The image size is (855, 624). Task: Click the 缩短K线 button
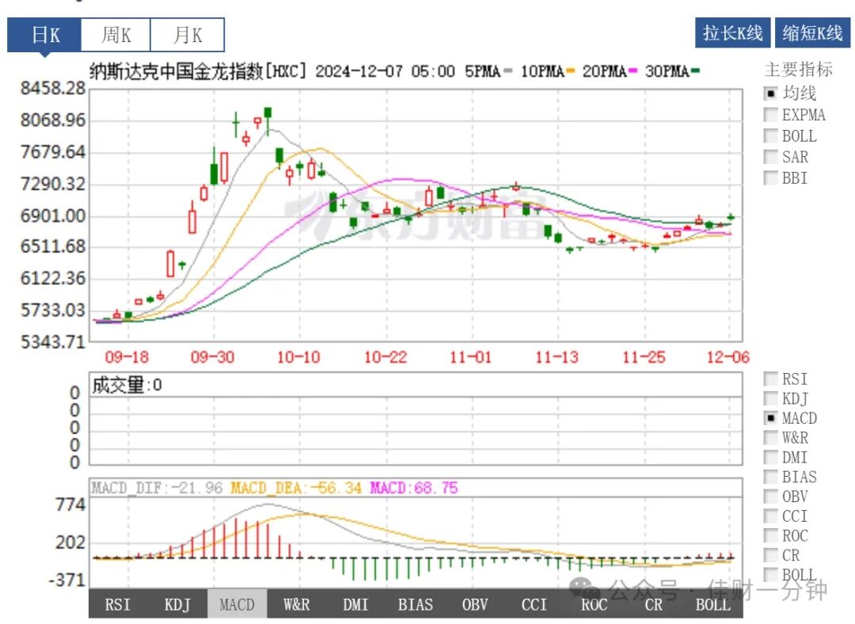pos(812,32)
